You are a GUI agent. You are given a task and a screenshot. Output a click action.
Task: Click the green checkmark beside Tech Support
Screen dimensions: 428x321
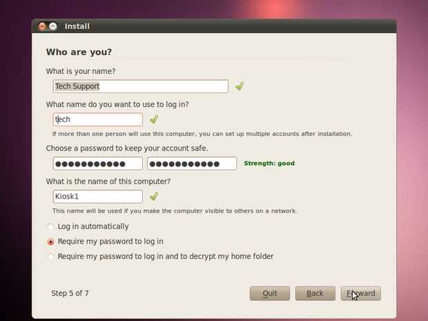coord(240,86)
